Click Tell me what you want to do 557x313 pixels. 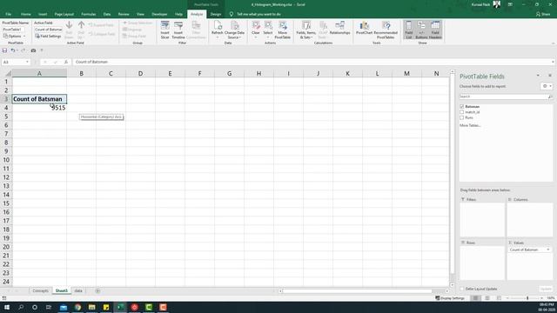[258, 14]
